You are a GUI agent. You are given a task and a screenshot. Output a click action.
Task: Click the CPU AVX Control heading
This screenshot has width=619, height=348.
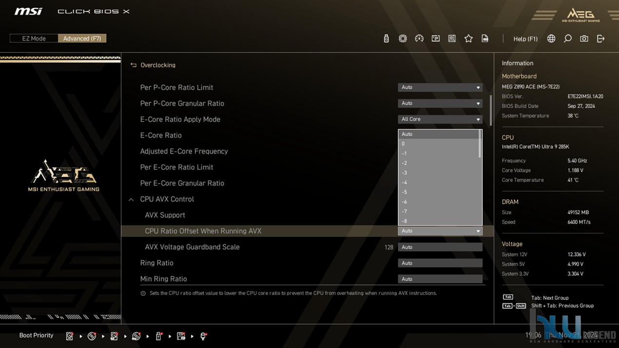point(167,199)
